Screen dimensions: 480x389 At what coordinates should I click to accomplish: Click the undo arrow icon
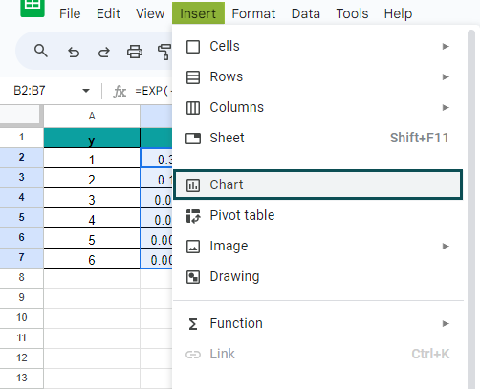click(74, 52)
